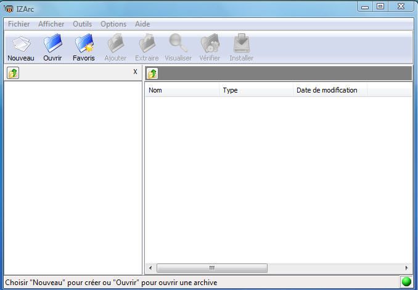This screenshot has height=290, width=418.
Task: Click the IZArc title bar app icon
Action: [x=9, y=9]
